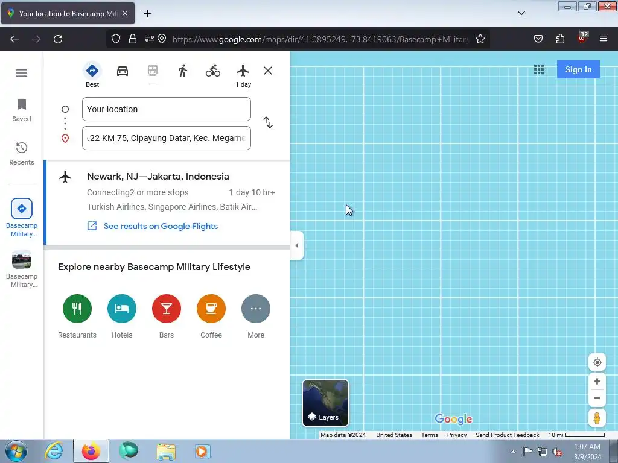Show hidden system tray icons
The height and width of the screenshot is (463, 618).
[513, 452]
